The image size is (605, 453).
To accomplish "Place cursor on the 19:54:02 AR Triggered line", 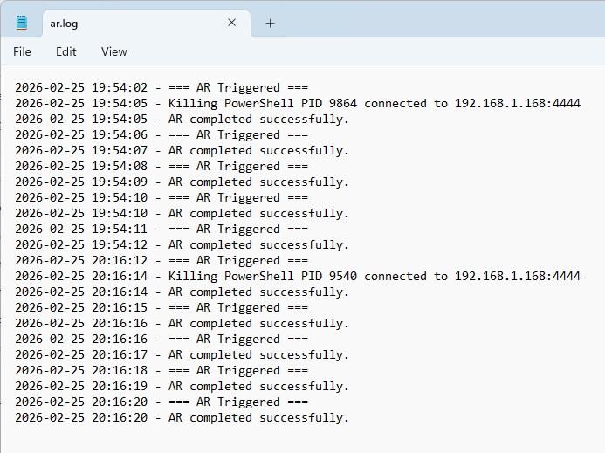I will pyautogui.click(x=162, y=87).
